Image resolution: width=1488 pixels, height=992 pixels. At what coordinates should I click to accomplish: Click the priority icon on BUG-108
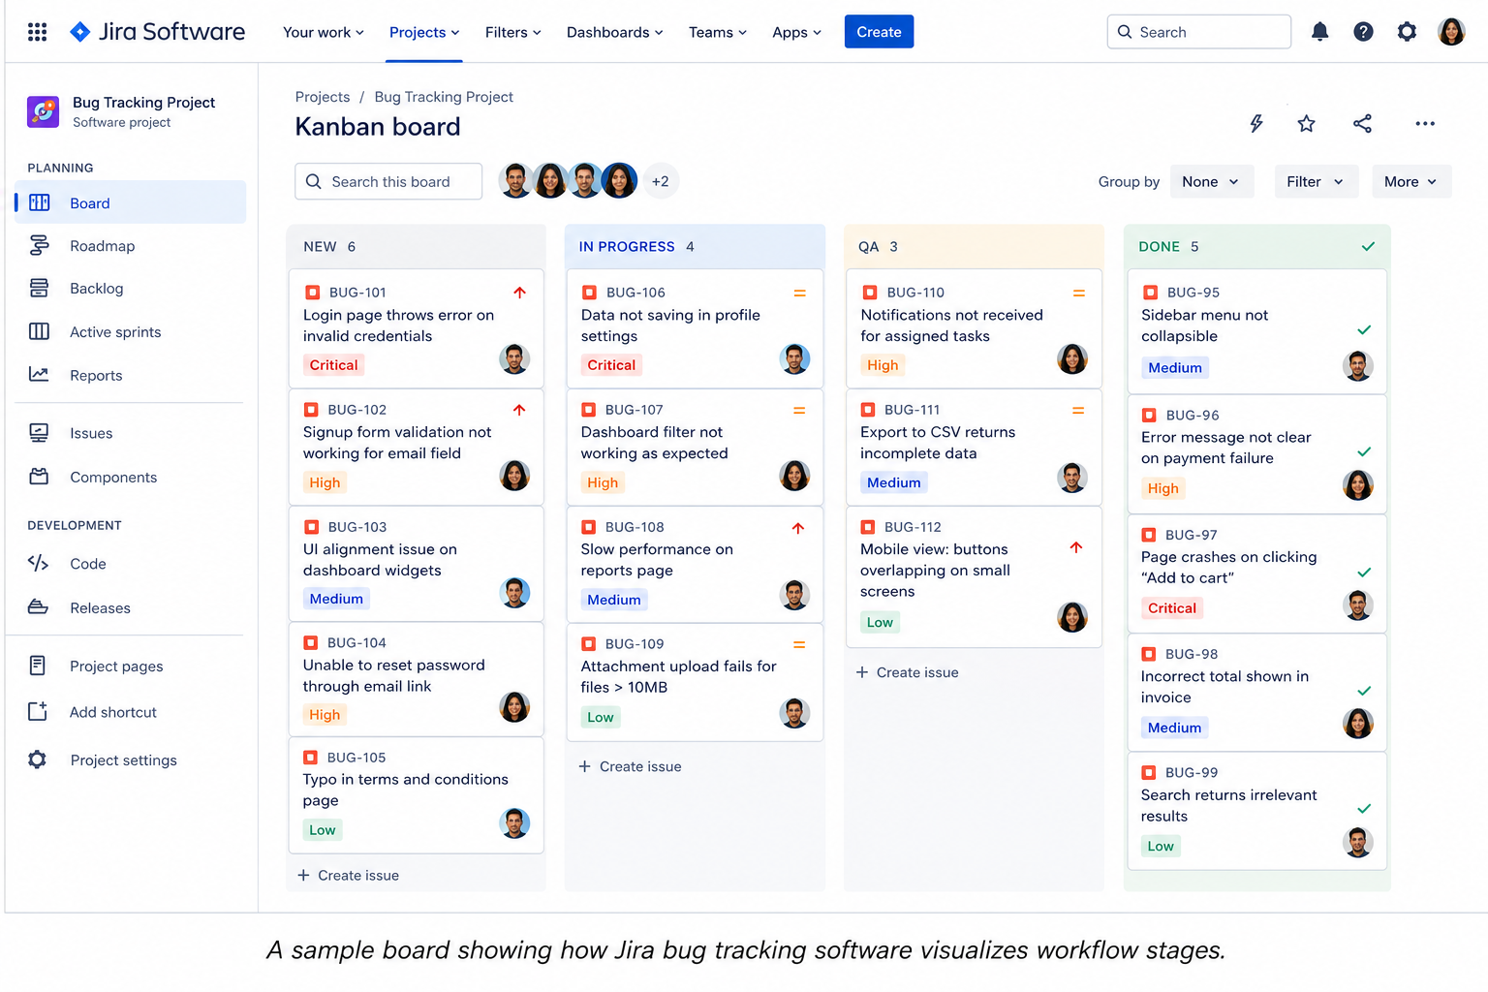(798, 528)
